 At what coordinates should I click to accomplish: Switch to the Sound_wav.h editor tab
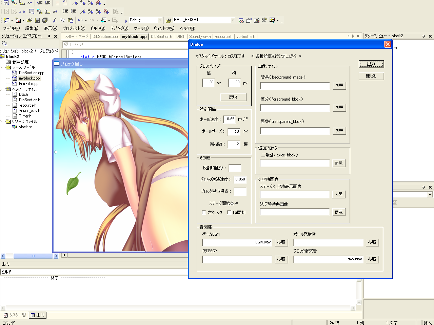(x=200, y=37)
